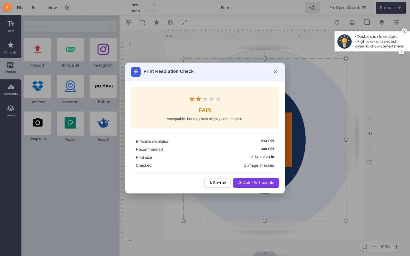This screenshot has width=410, height=256.
Task: Click the next tip chevron arrow
Action: [x=402, y=52]
